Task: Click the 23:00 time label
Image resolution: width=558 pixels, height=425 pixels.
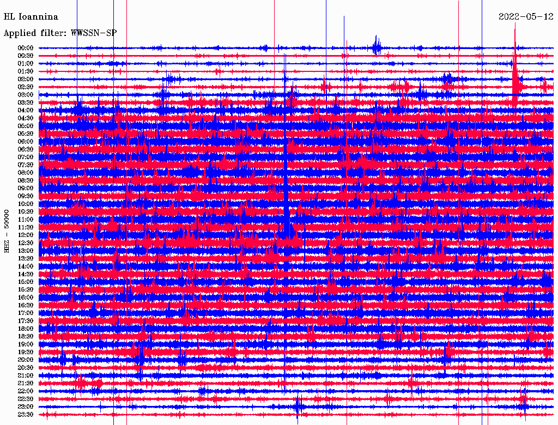Action: 26,407
